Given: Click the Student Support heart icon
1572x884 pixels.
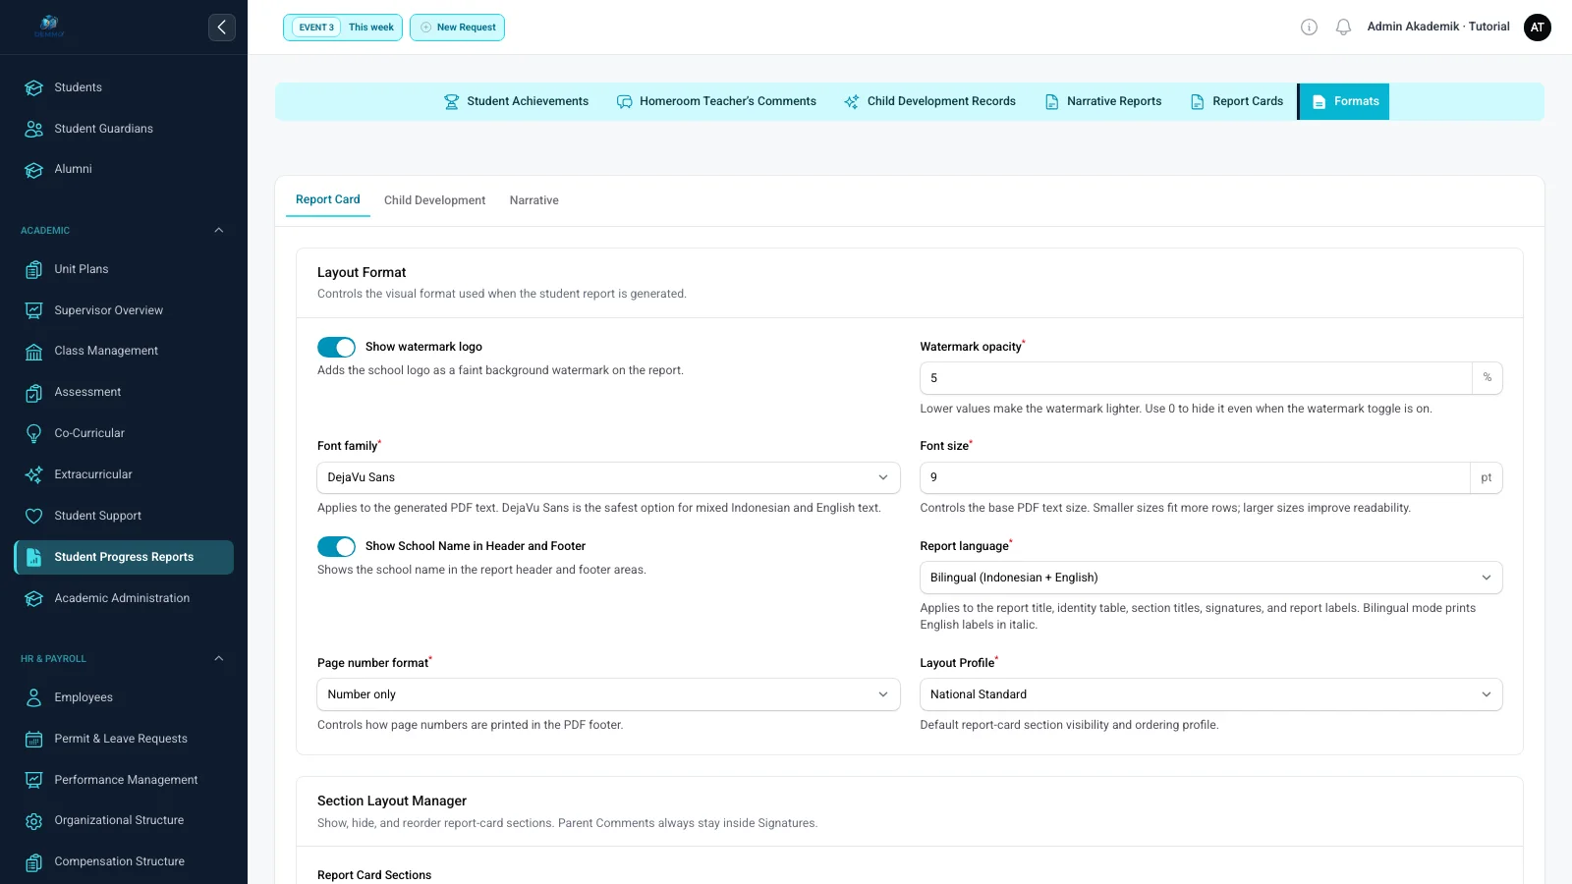Looking at the screenshot, I should tap(33, 516).
